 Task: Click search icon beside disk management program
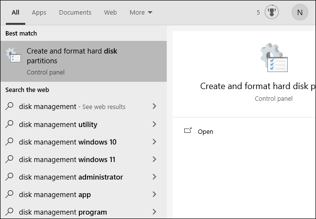pos(9,212)
